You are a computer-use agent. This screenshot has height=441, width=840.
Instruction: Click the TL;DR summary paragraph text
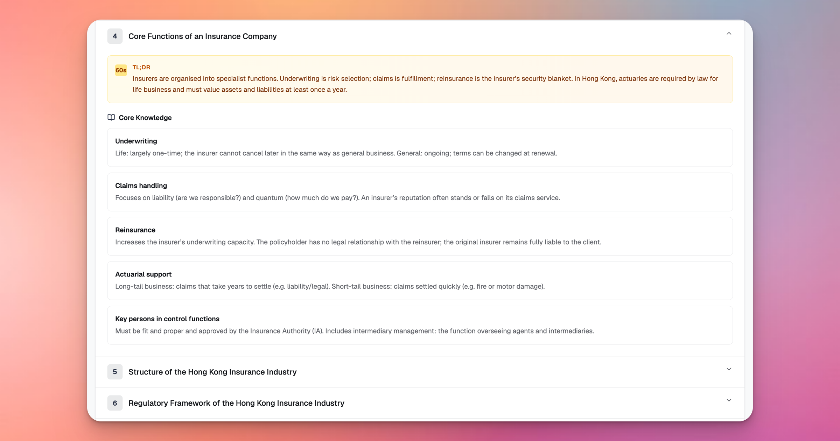(425, 84)
